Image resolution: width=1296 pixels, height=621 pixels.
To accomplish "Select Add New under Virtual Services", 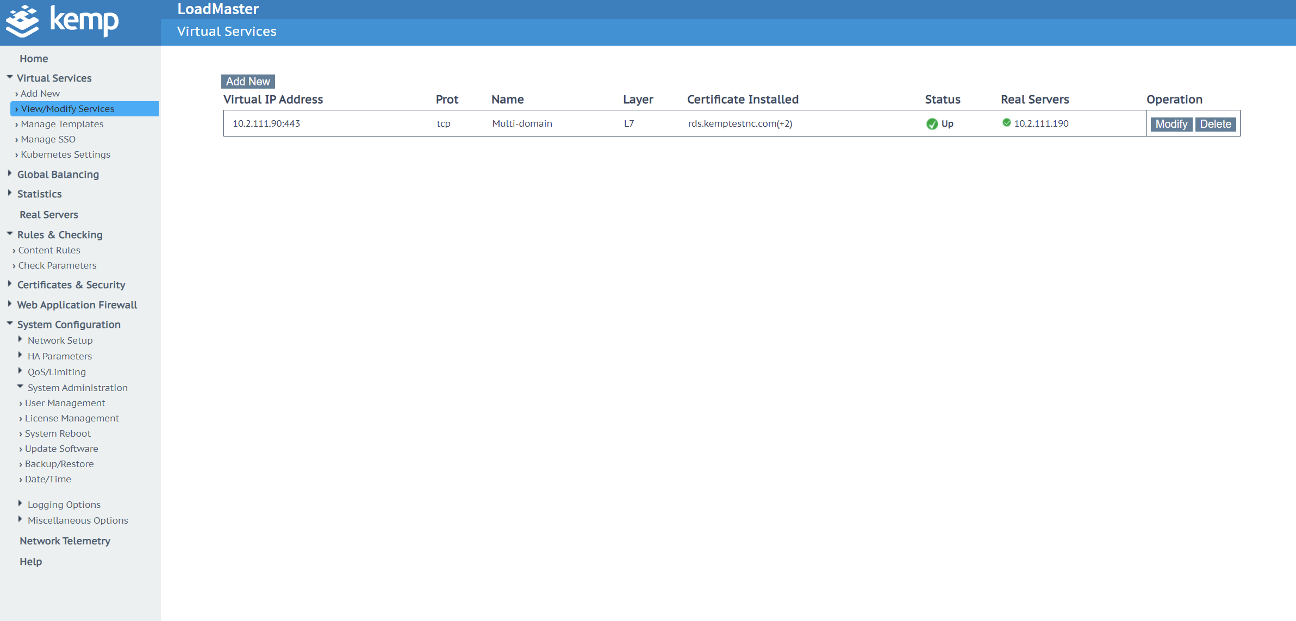I will tap(40, 94).
